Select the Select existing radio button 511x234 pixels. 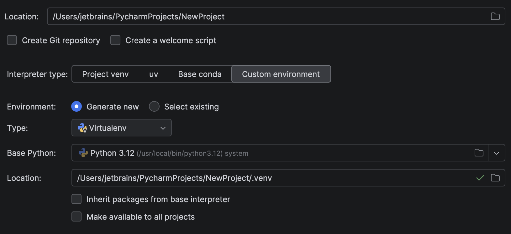(x=154, y=106)
